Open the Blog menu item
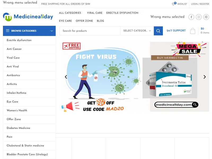The image size is (212, 159). 100,21
